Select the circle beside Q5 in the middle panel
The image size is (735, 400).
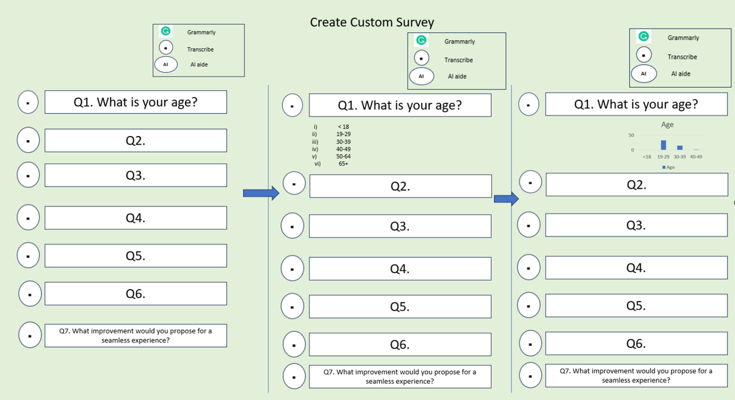[x=292, y=306]
